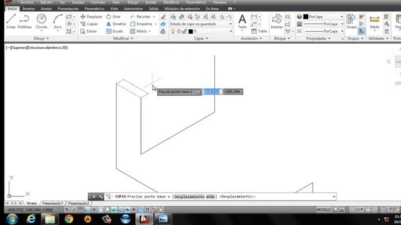Open the Paramétrico ribbon tab
The height and width of the screenshot is (225, 401).
pyautogui.click(x=95, y=9)
